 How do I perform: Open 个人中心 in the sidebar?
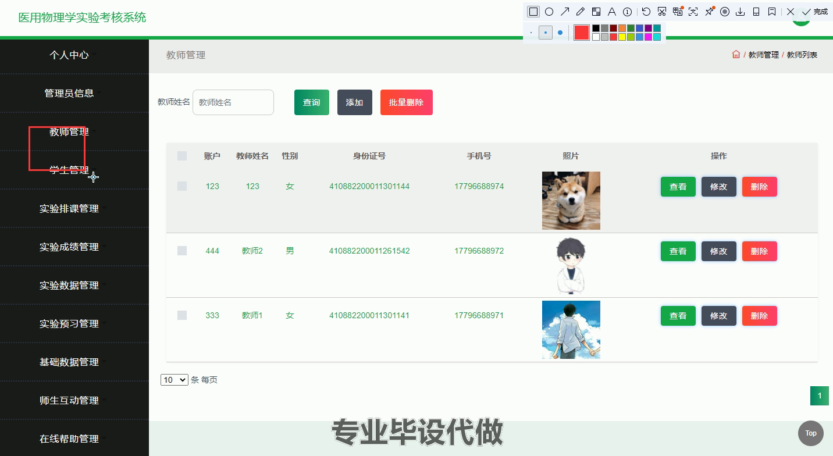tap(69, 55)
